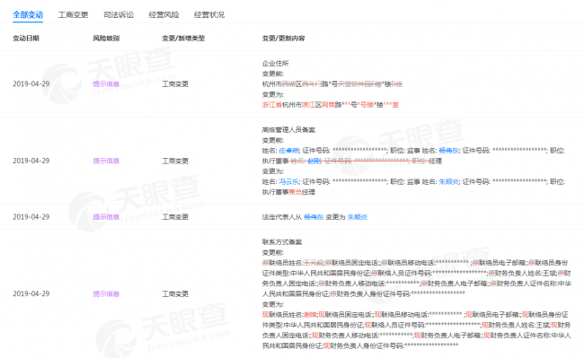Click 工商变更 type in 高级管理人员备案 row
The height and width of the screenshot is (358, 584).
point(175,161)
